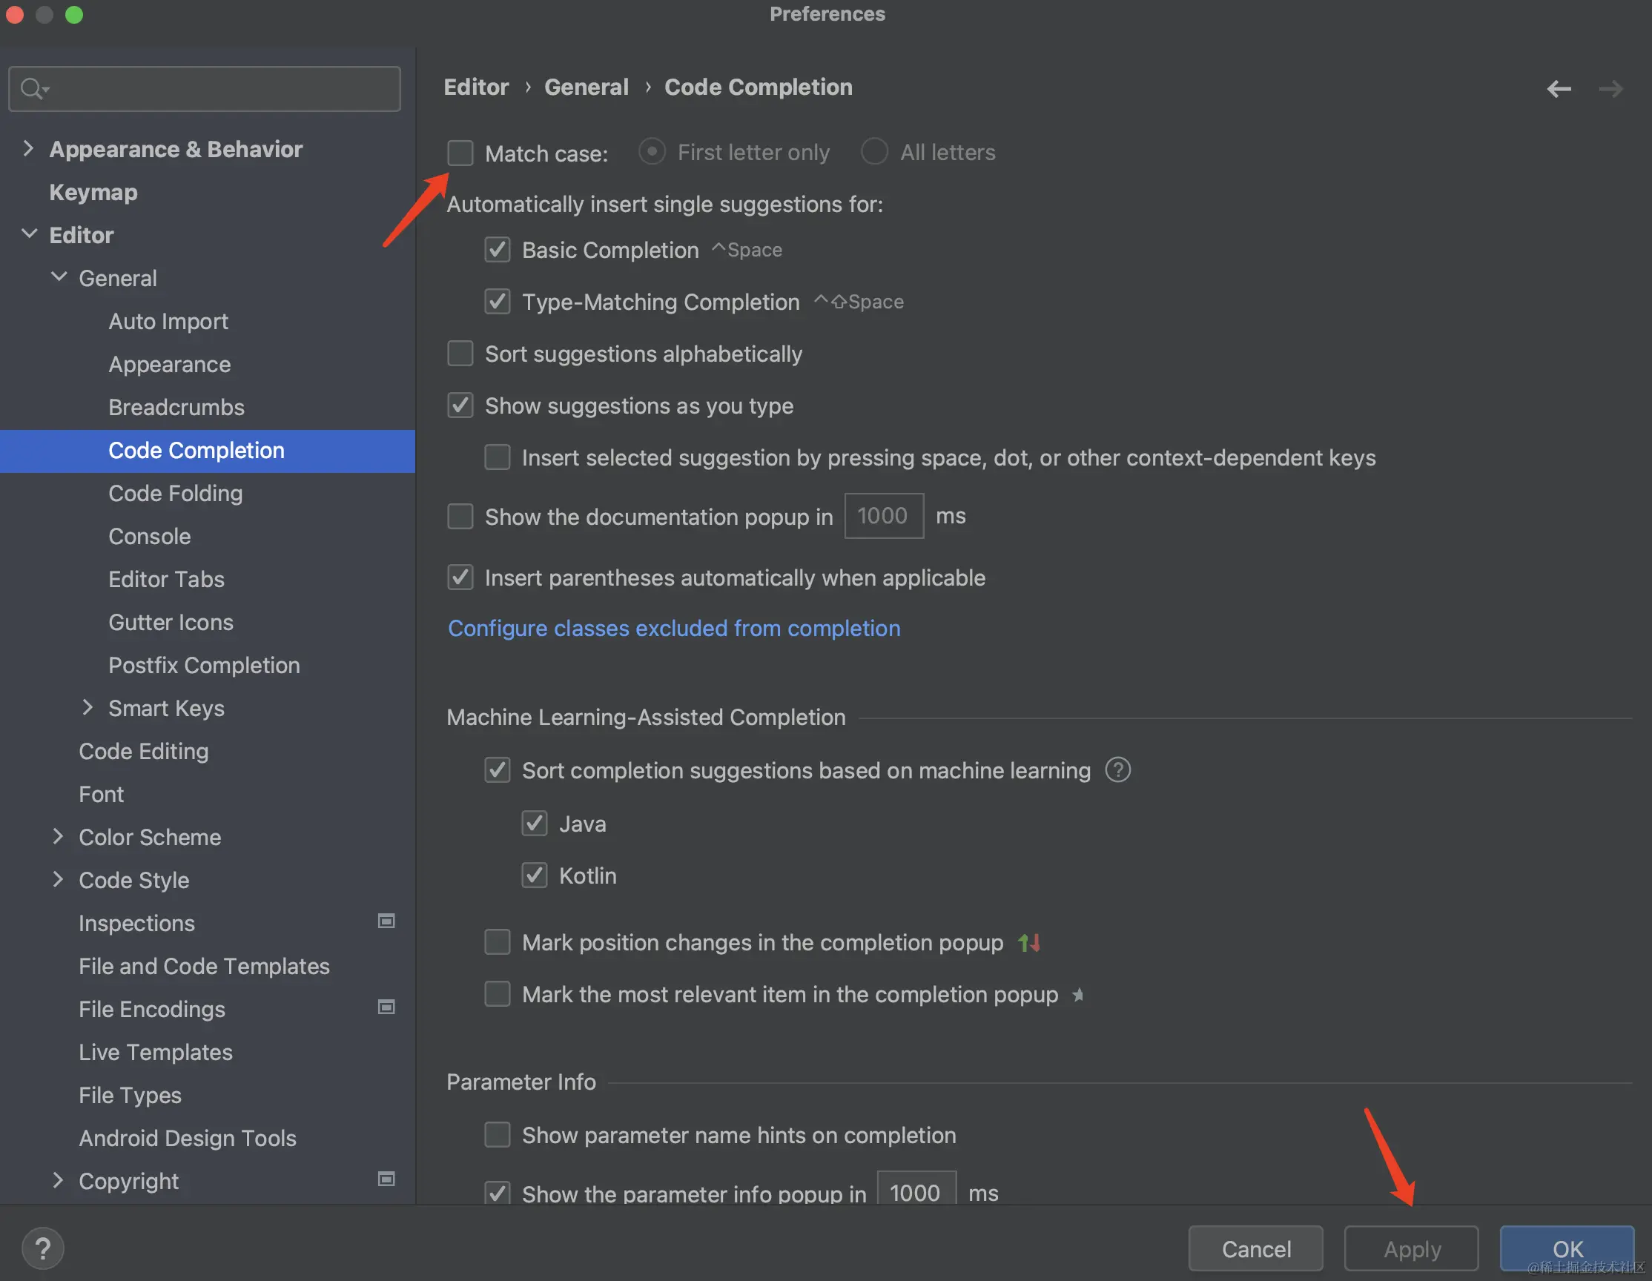Uncheck the Kotlin checkbox
The width and height of the screenshot is (1652, 1281).
tap(534, 875)
